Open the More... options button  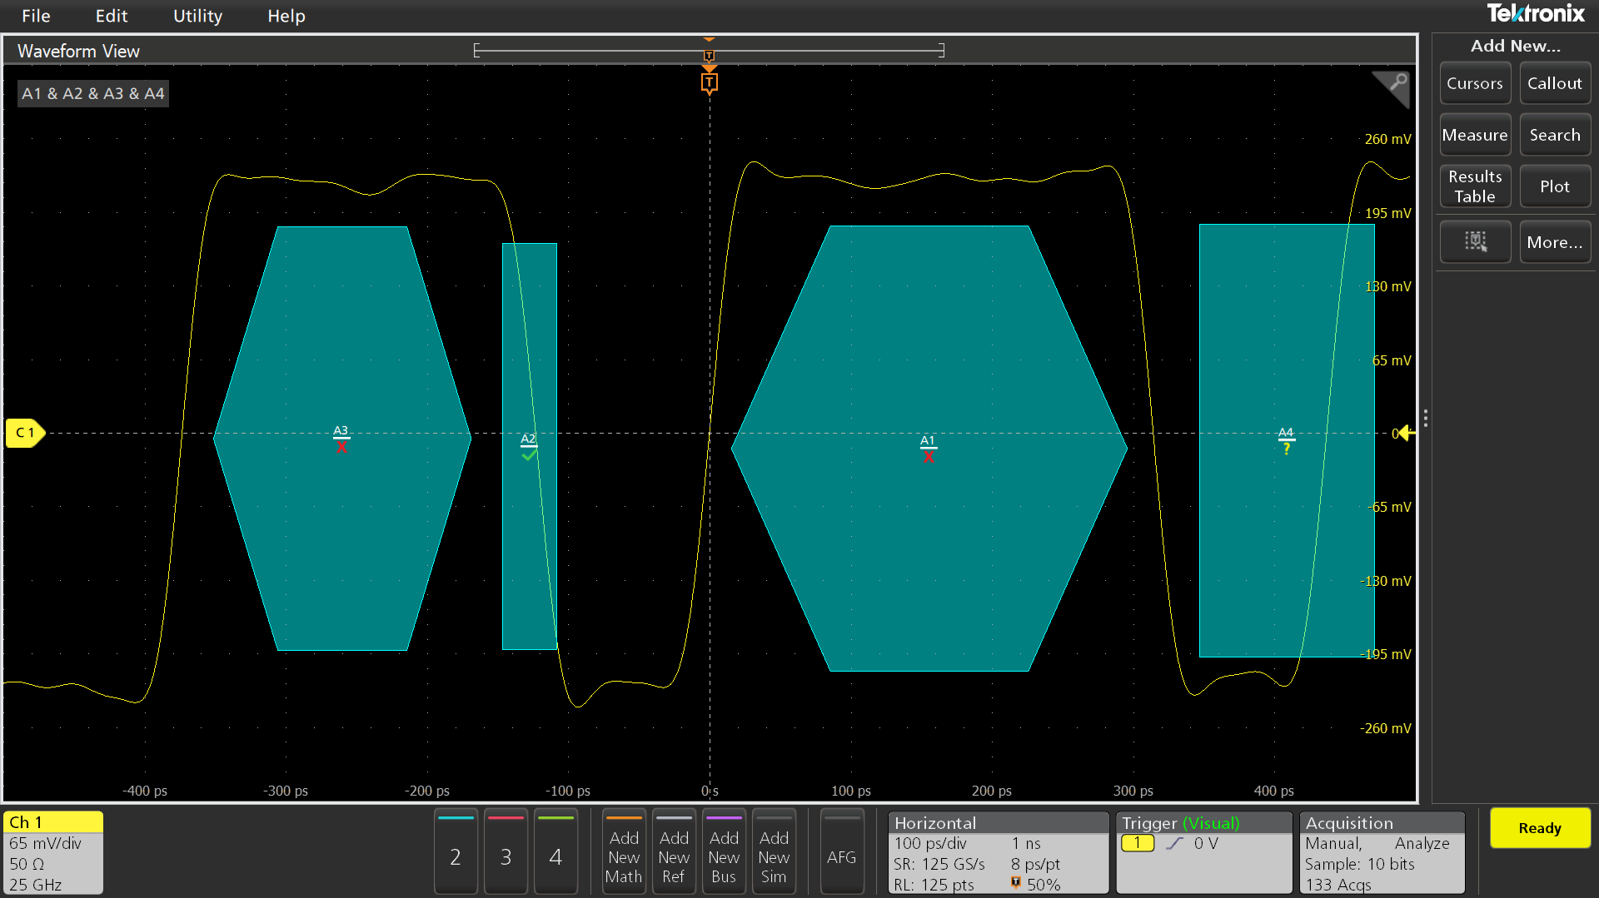1554,242
